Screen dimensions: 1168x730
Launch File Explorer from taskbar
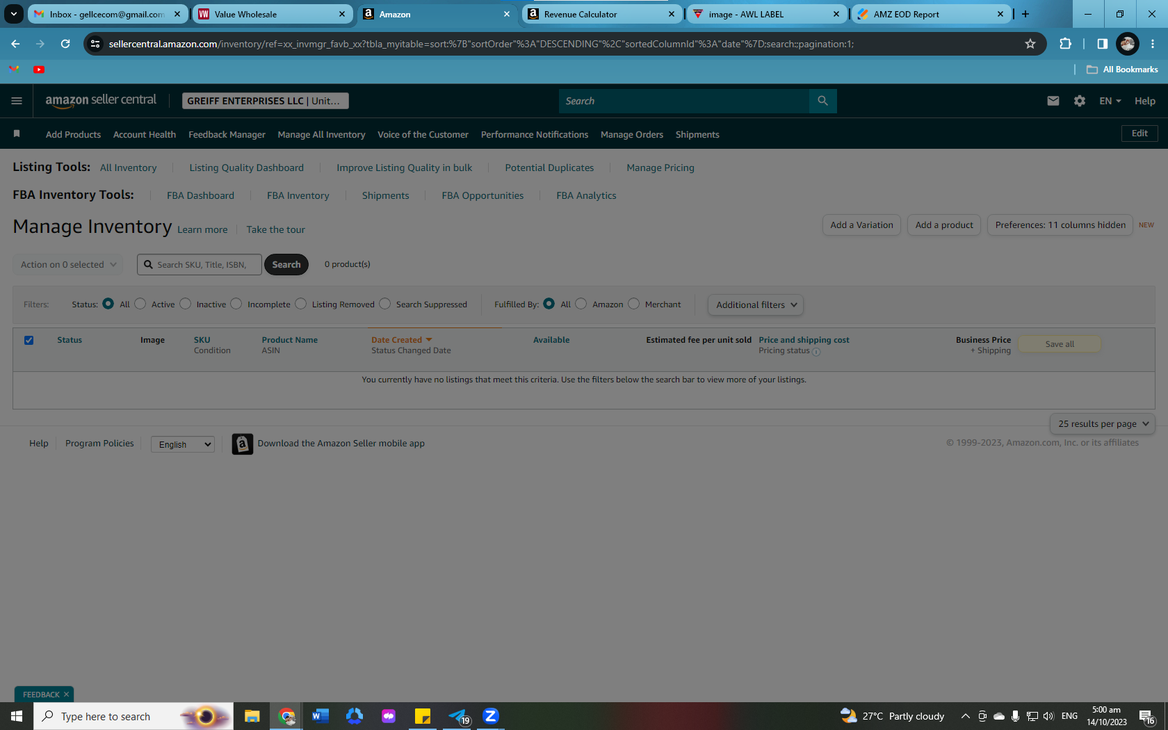coord(252,716)
